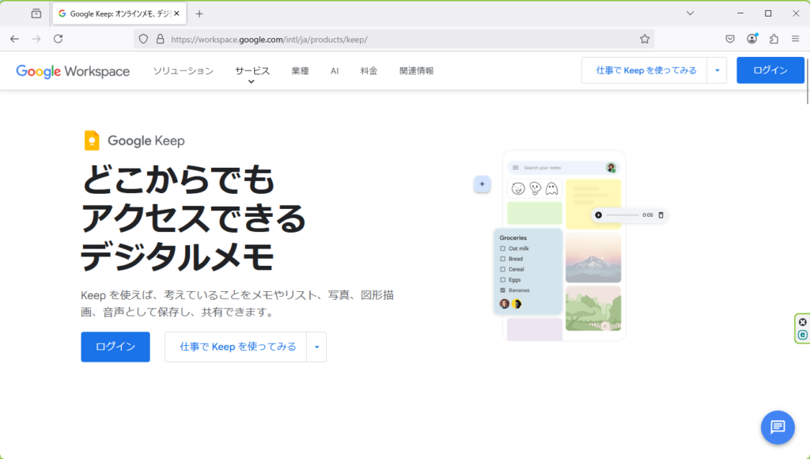Open the Firefox extensions puzzle icon
Screen dimensions: 810x459
[x=774, y=39]
